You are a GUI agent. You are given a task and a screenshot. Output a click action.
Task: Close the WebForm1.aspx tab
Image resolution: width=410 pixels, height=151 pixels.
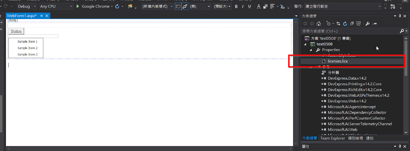click(47, 16)
